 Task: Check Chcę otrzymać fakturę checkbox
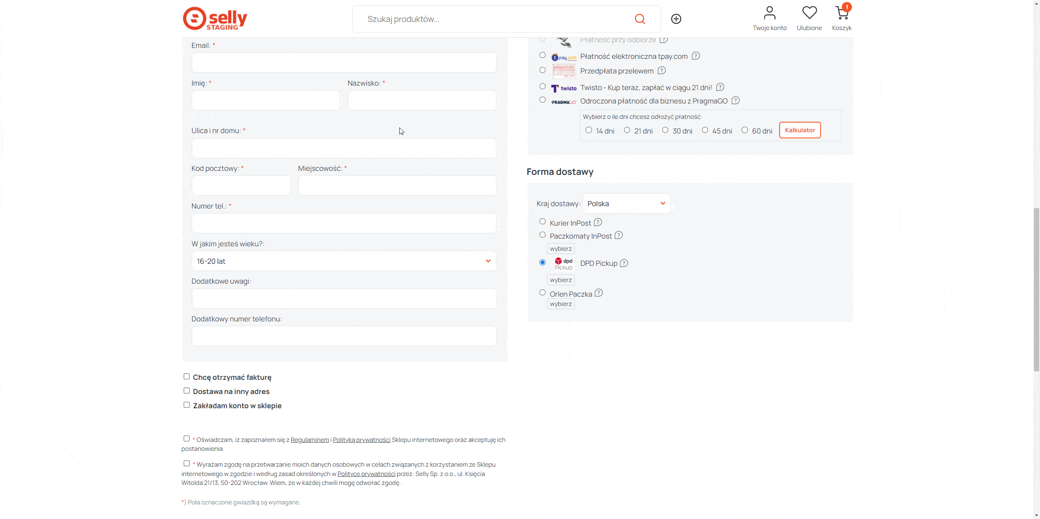[x=186, y=377]
